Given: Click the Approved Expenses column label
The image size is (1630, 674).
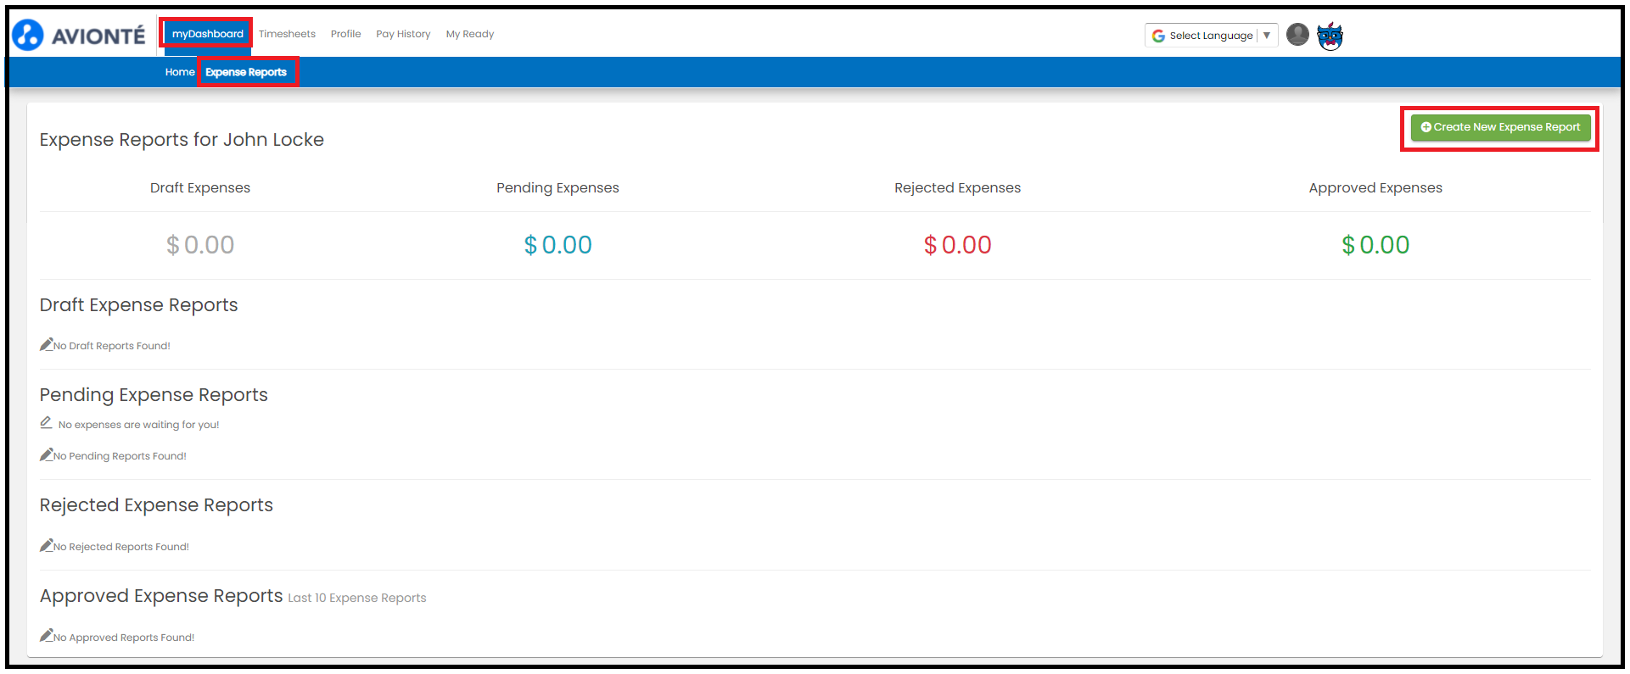Looking at the screenshot, I should pos(1375,188).
